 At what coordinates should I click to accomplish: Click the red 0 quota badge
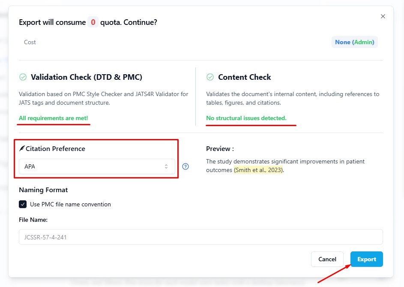pos(93,22)
